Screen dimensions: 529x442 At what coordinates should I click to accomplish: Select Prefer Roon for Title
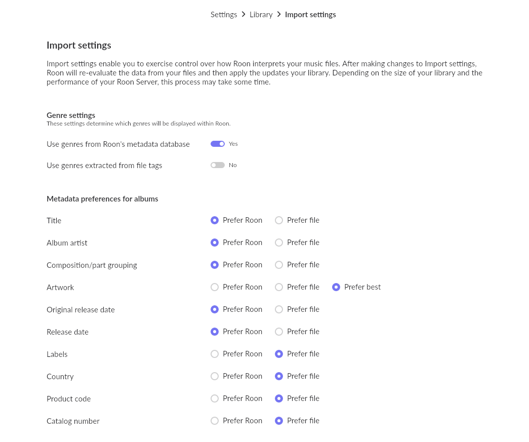point(215,220)
